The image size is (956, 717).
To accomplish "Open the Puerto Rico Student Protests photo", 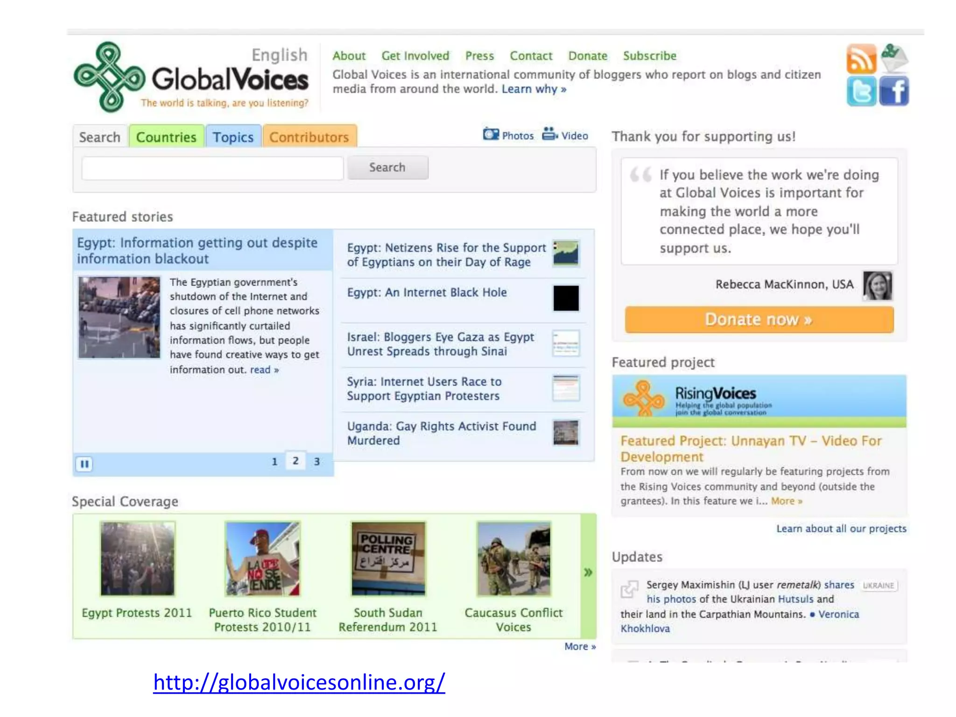I will 263,559.
